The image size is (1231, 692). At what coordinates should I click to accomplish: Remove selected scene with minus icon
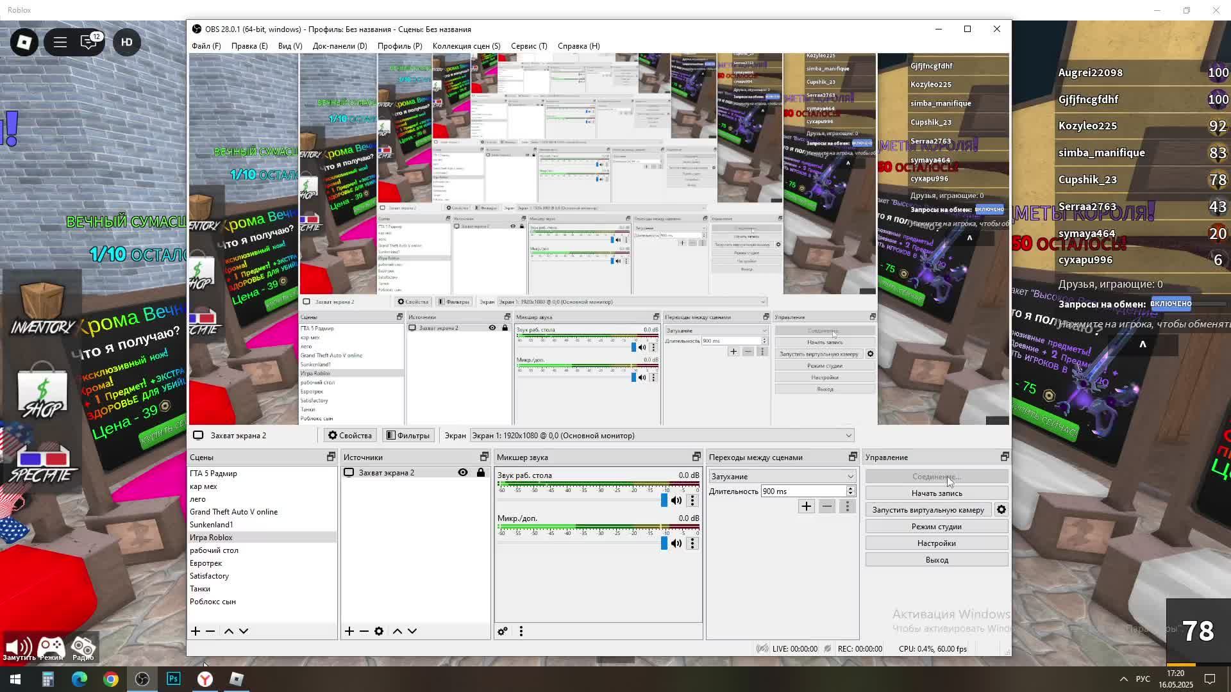click(x=210, y=631)
